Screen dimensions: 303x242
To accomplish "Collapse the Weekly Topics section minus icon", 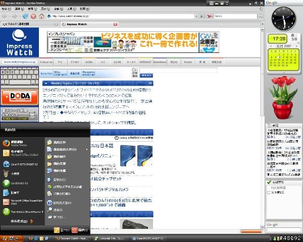I will click(46, 83).
